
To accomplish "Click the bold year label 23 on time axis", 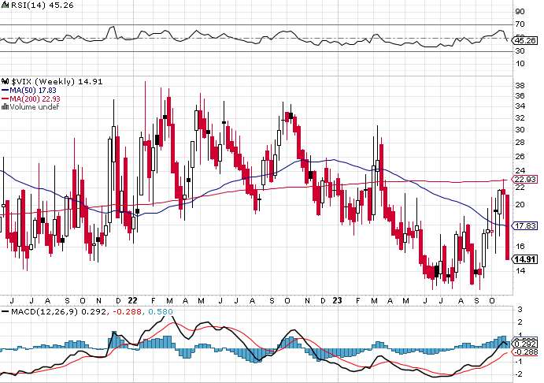I will 337,300.
